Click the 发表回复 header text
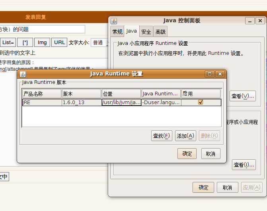The image size is (267, 211). tap(35, 17)
